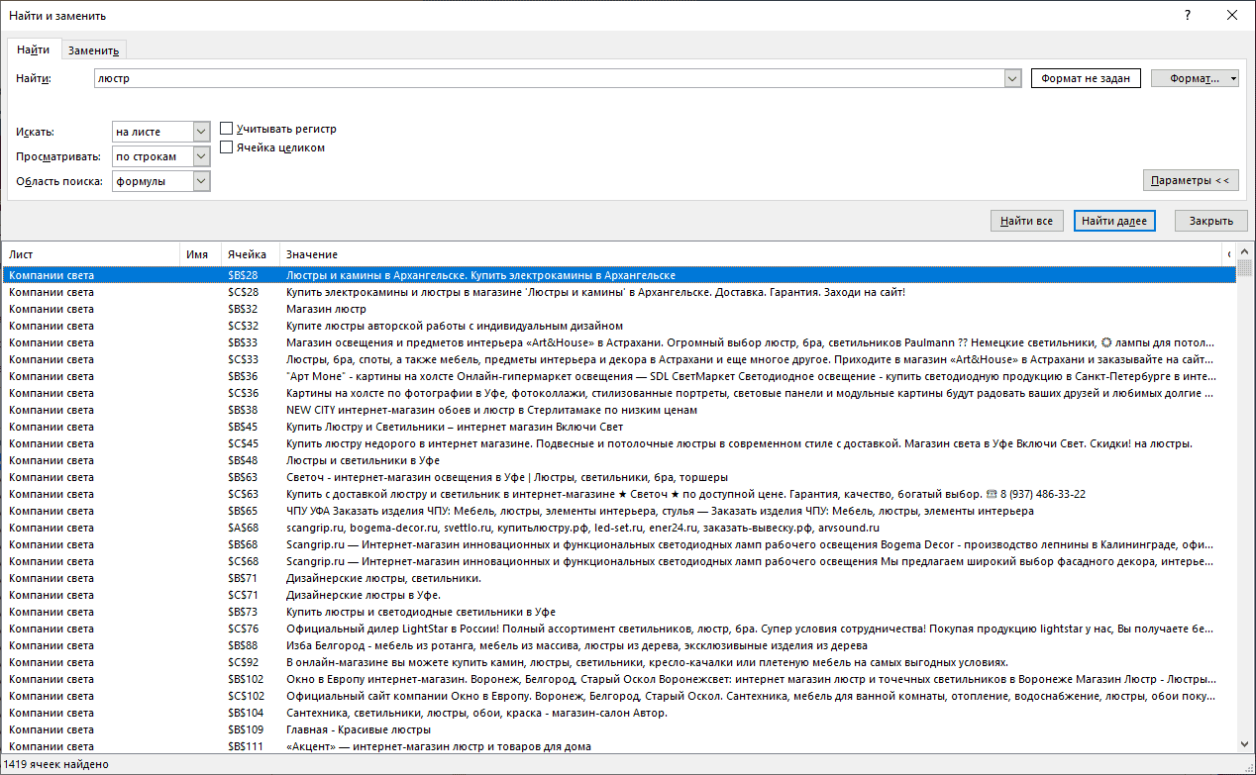This screenshot has width=1256, height=775.
Task: Select result row for cell $C$45
Action: pos(619,443)
